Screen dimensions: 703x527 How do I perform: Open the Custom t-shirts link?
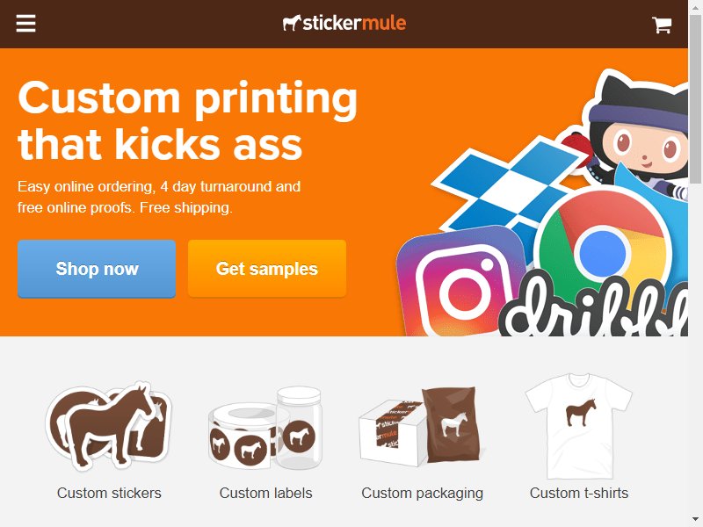pos(579,493)
